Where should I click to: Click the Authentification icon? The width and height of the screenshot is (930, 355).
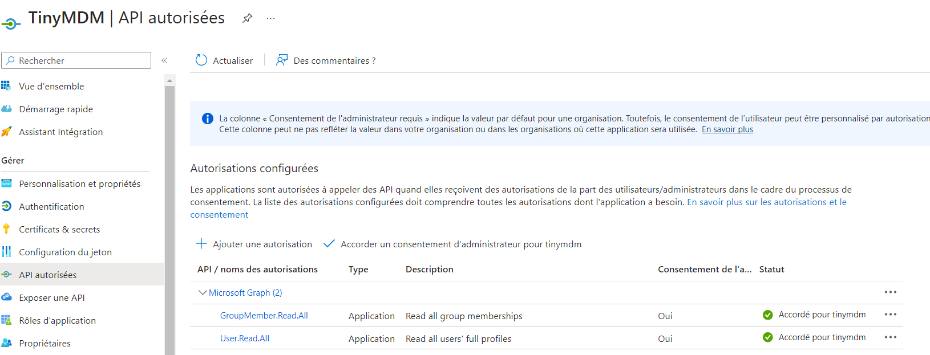coord(6,206)
